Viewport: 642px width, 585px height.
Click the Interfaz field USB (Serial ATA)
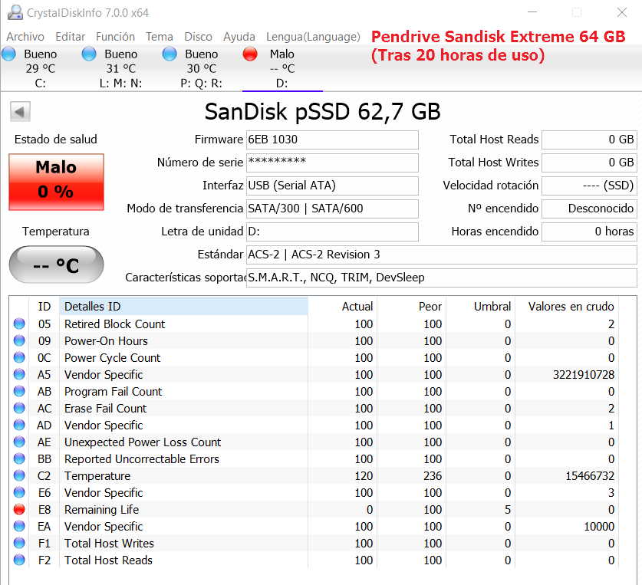click(332, 186)
